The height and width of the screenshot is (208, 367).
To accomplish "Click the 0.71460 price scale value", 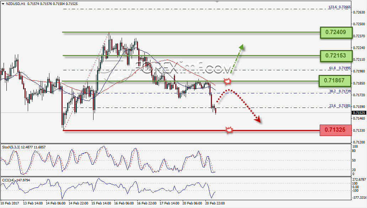I will coord(359,119).
